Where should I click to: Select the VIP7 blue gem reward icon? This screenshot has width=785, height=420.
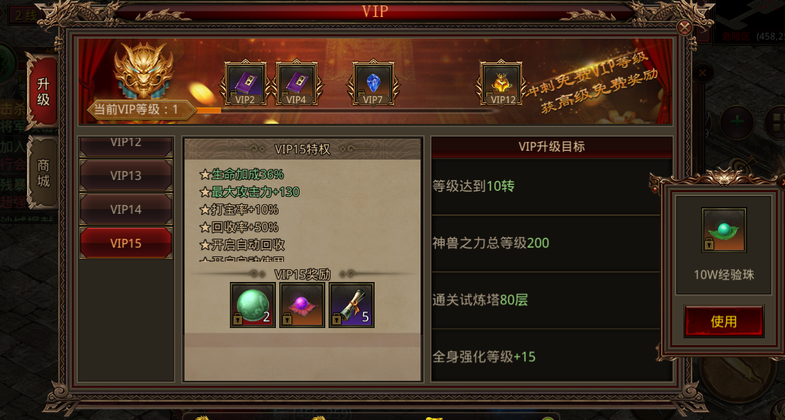(373, 83)
